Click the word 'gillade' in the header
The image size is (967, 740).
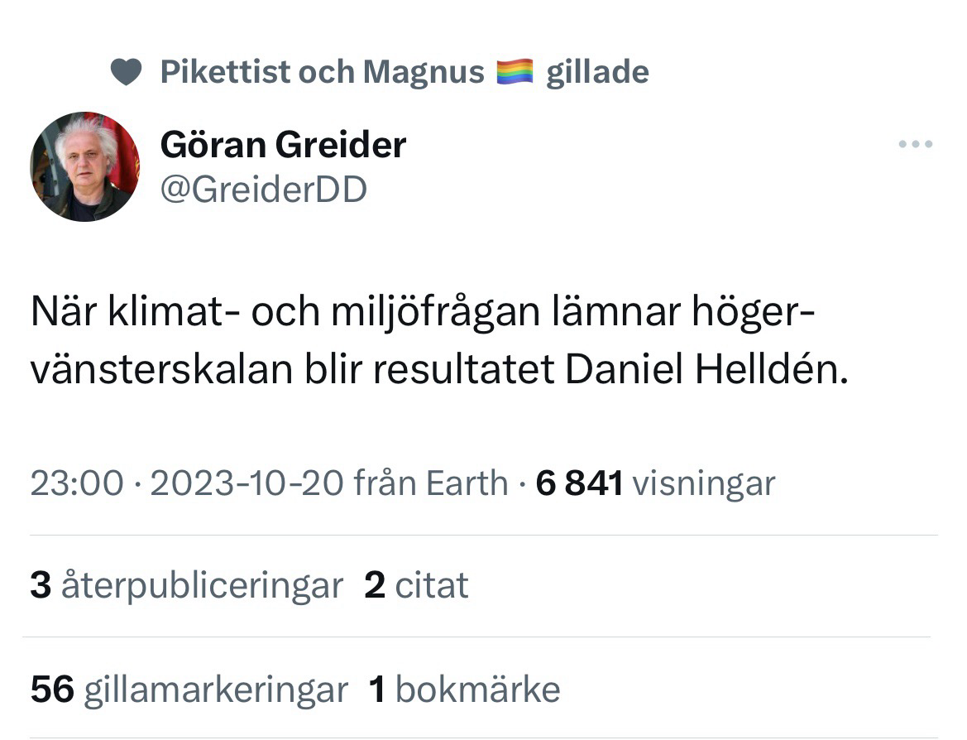click(x=596, y=73)
